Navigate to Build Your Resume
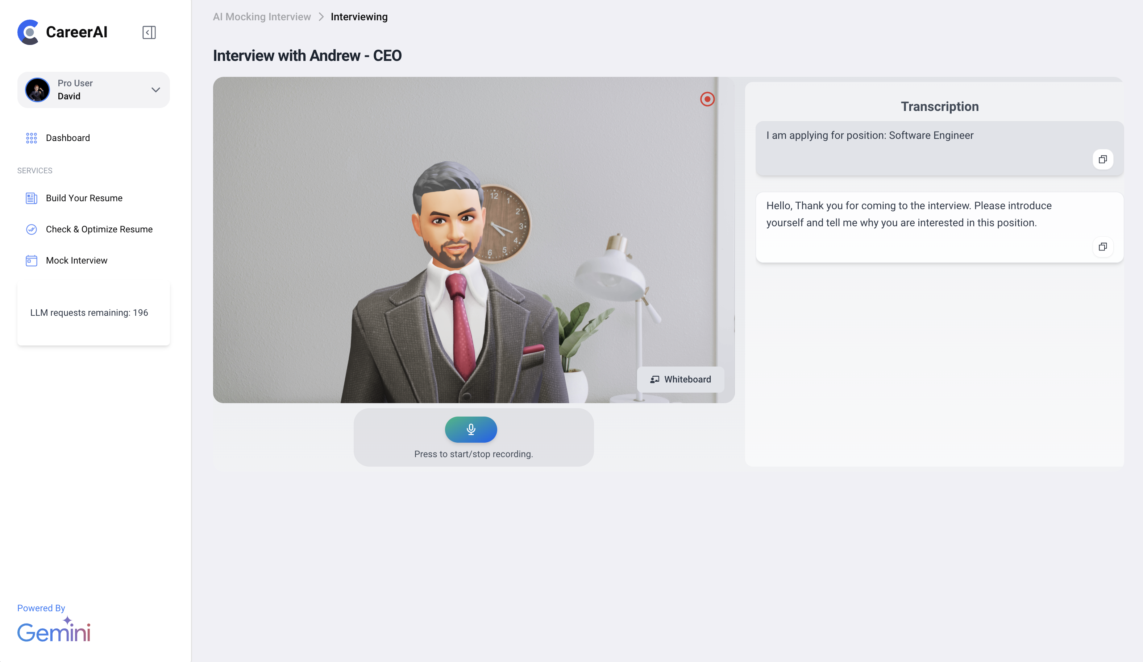The image size is (1143, 662). pos(84,198)
